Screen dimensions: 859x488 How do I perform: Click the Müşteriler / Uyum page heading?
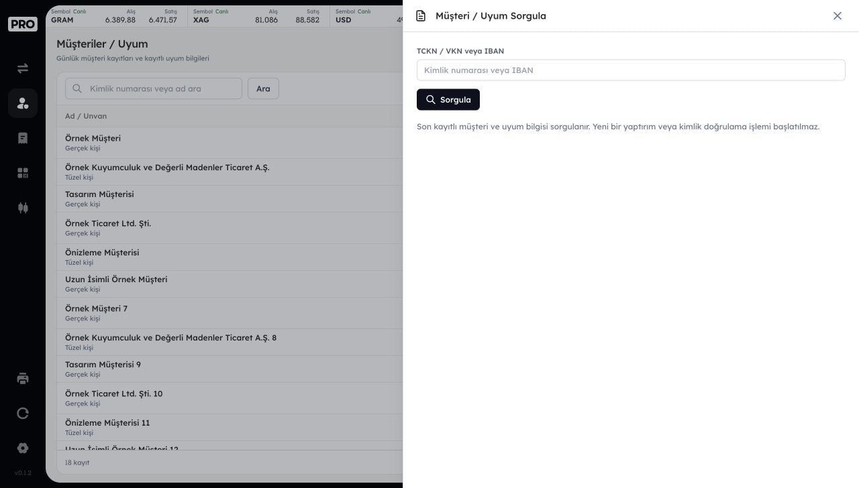(x=102, y=44)
